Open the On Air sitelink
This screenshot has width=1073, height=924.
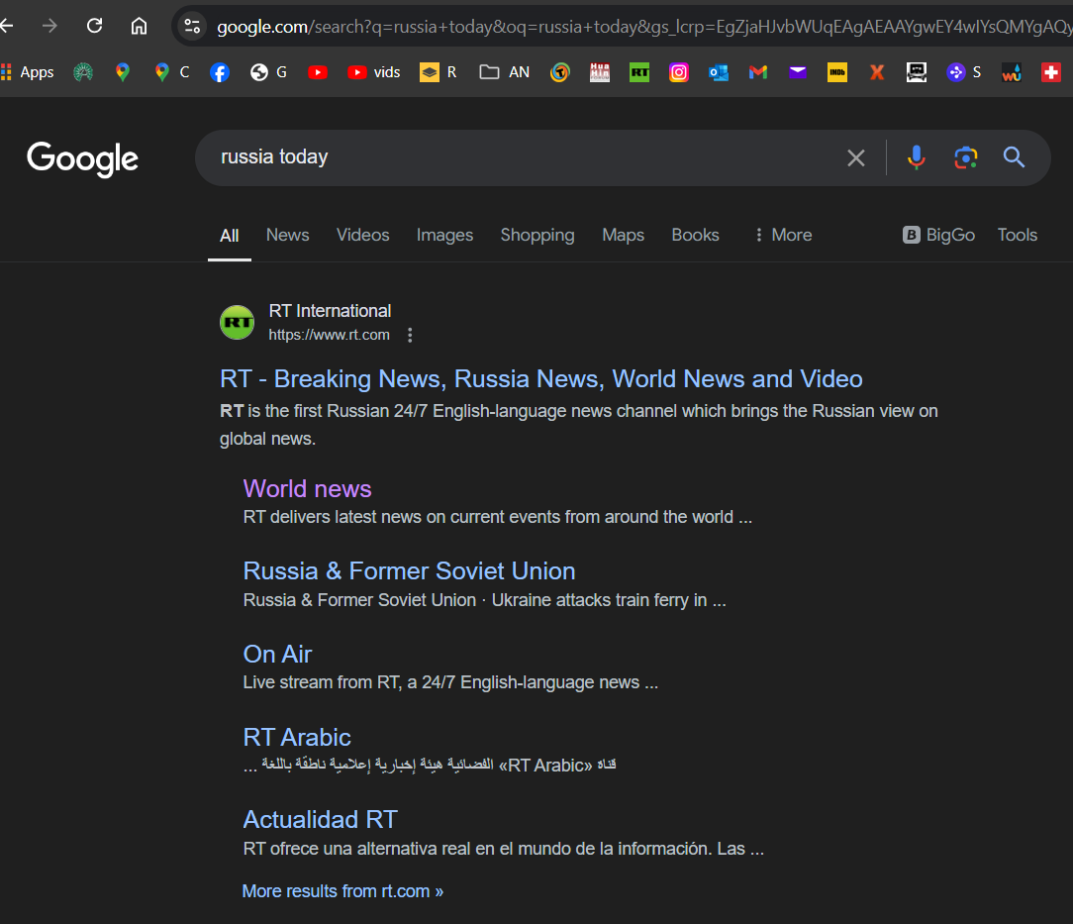[277, 654]
